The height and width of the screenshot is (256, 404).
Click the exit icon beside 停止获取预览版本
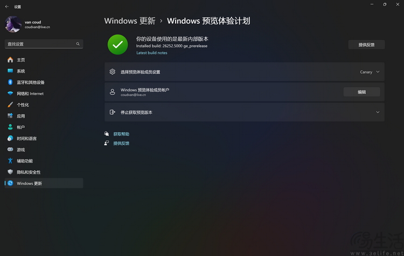point(113,112)
